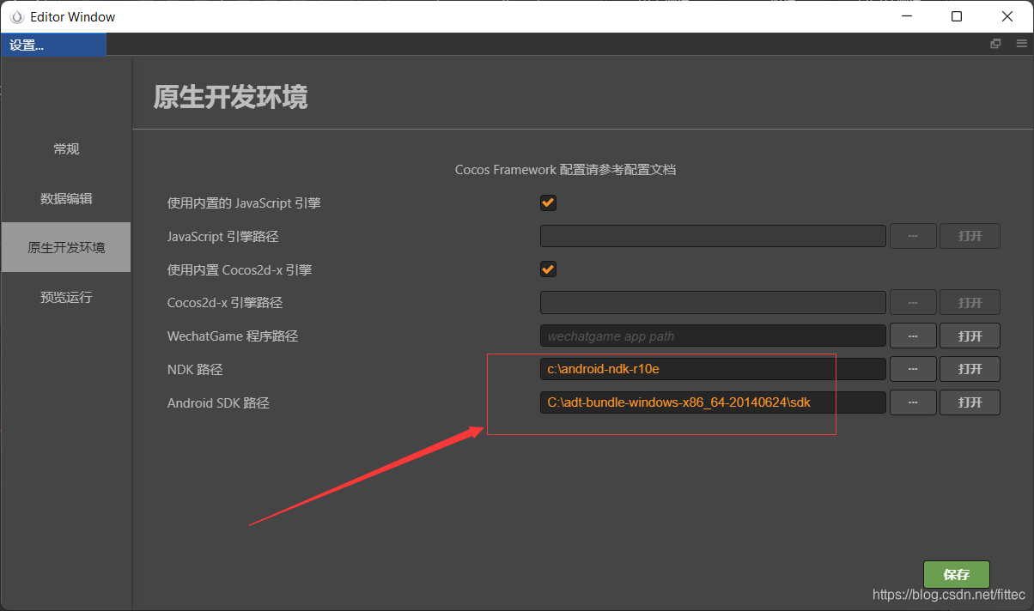
Task: Click the JavaScript 引擎路径 input field
Action: 713,236
